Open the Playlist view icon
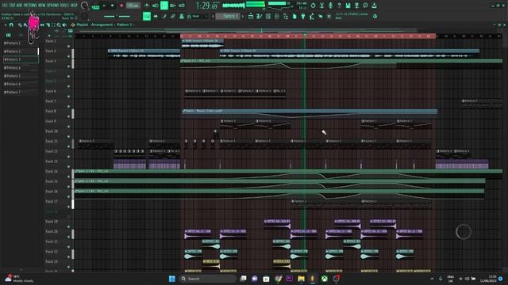 tap(251, 16)
